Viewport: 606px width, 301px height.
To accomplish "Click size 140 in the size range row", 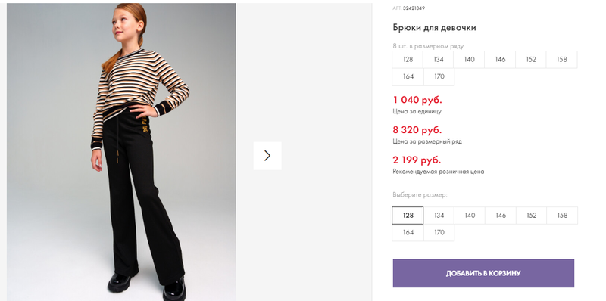I will [x=469, y=60].
